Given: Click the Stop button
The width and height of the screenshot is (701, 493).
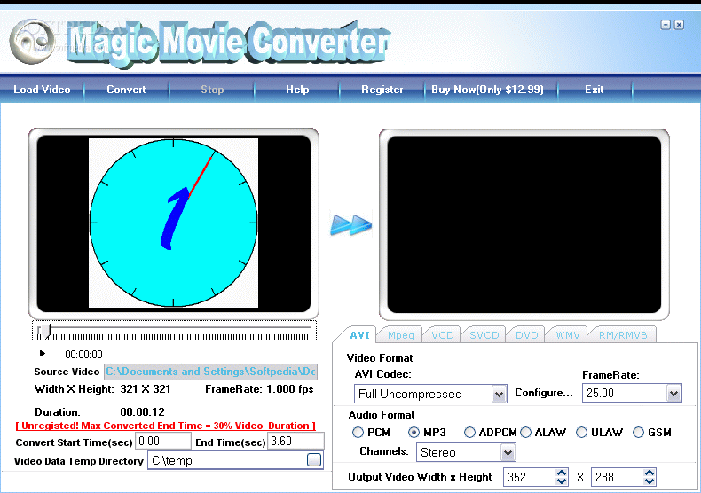Looking at the screenshot, I should point(212,90).
